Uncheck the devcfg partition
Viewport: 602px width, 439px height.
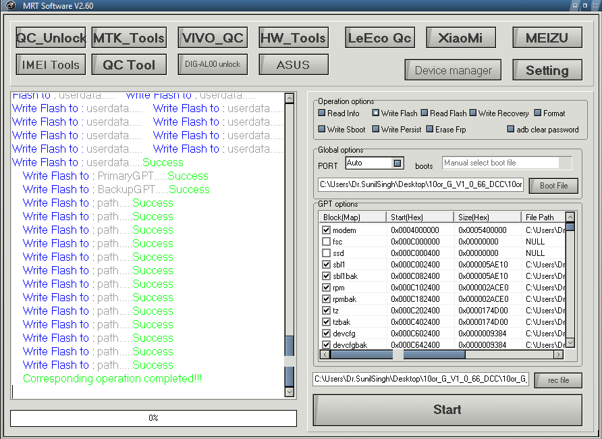[327, 334]
